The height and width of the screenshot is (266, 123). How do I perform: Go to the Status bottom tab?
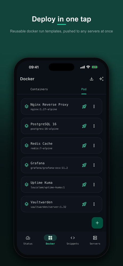click(28, 240)
